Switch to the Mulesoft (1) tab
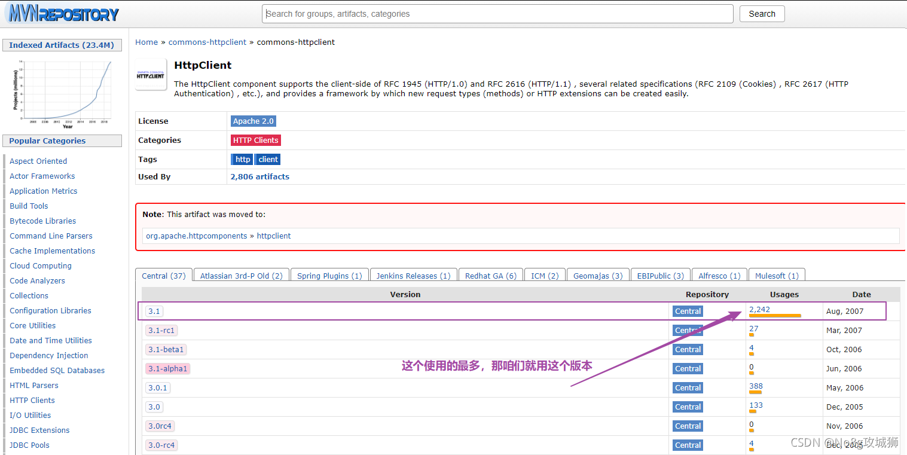 click(x=777, y=276)
